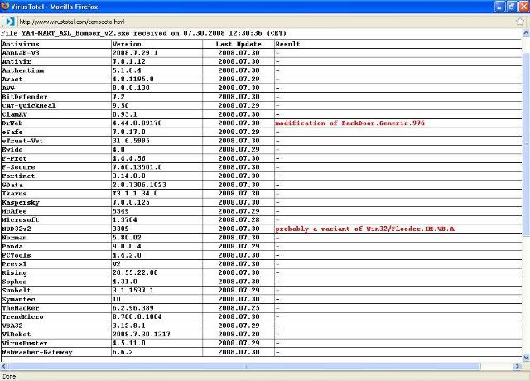The image size is (530, 381).
Task: Click the 'Symantec' antivirus cell
Action: coord(56,299)
